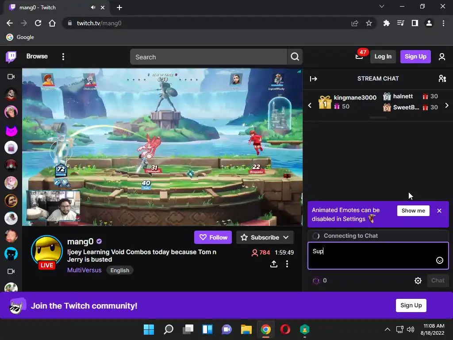
Task: Click Show me on animated emotes notice
Action: tap(413, 211)
